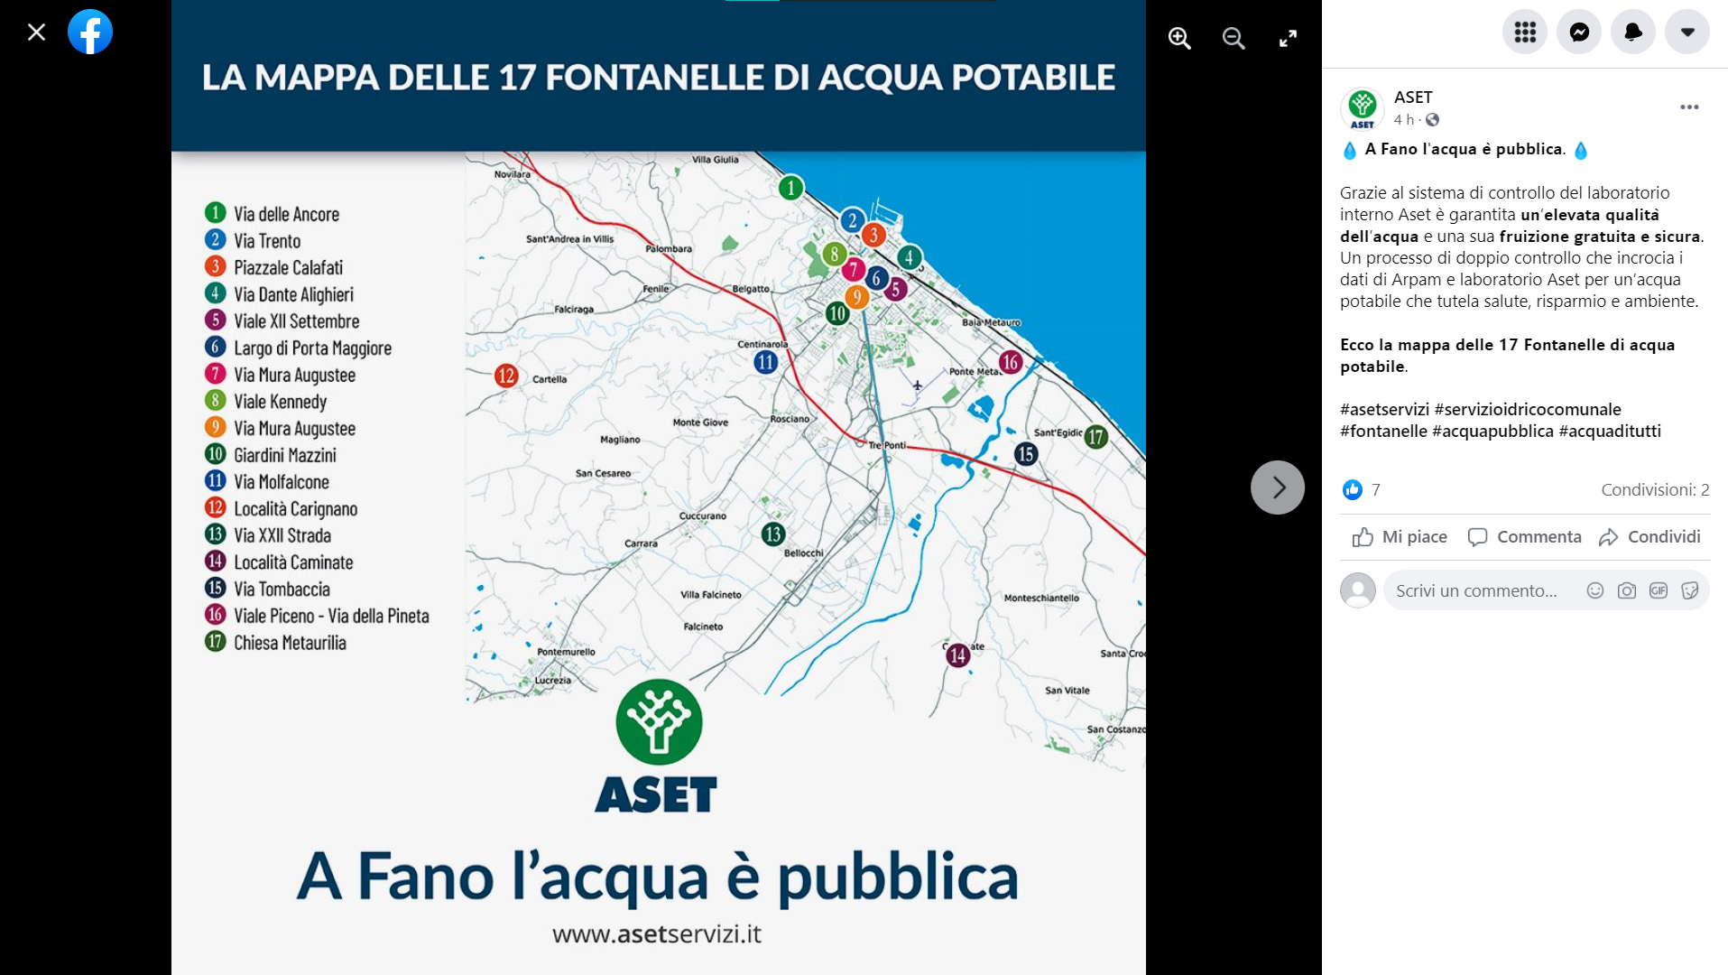Like the post with Mi piace
The image size is (1728, 975).
tap(1400, 537)
